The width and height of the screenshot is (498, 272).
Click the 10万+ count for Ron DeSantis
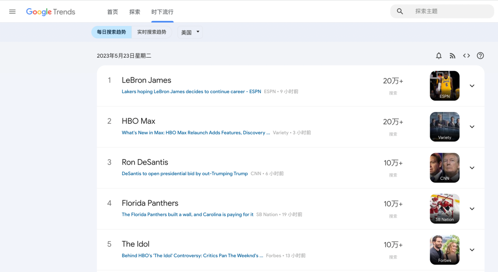pyautogui.click(x=393, y=163)
